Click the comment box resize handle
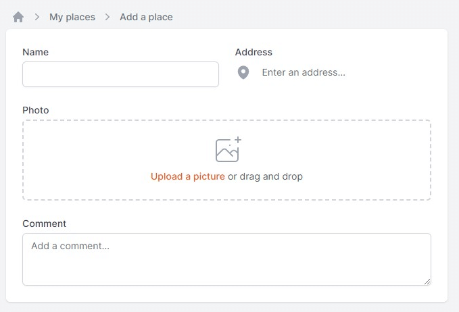Image resolution: width=459 pixels, height=312 pixels. point(427,282)
